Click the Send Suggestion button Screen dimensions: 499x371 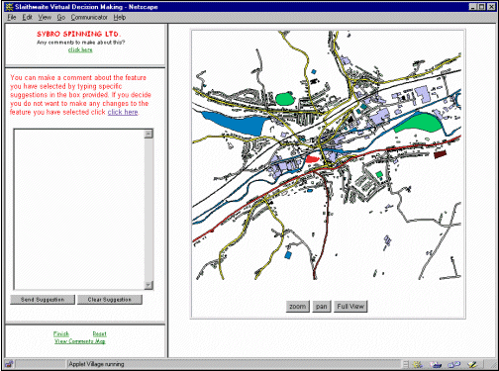click(x=43, y=300)
